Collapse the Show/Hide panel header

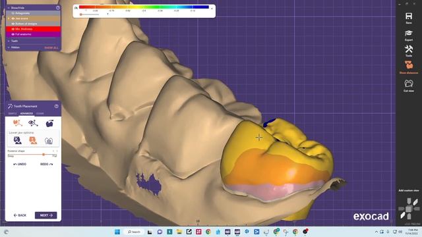(x=9, y=8)
